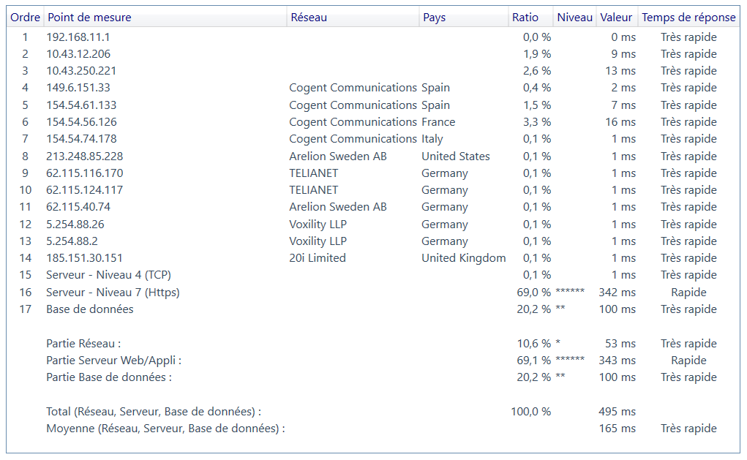
Task: Sort by the Ordre column header
Action: tap(26, 18)
